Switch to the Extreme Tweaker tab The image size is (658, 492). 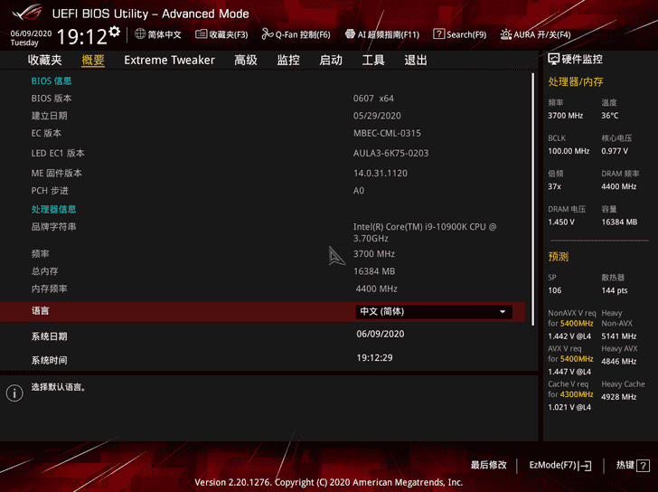click(x=169, y=60)
